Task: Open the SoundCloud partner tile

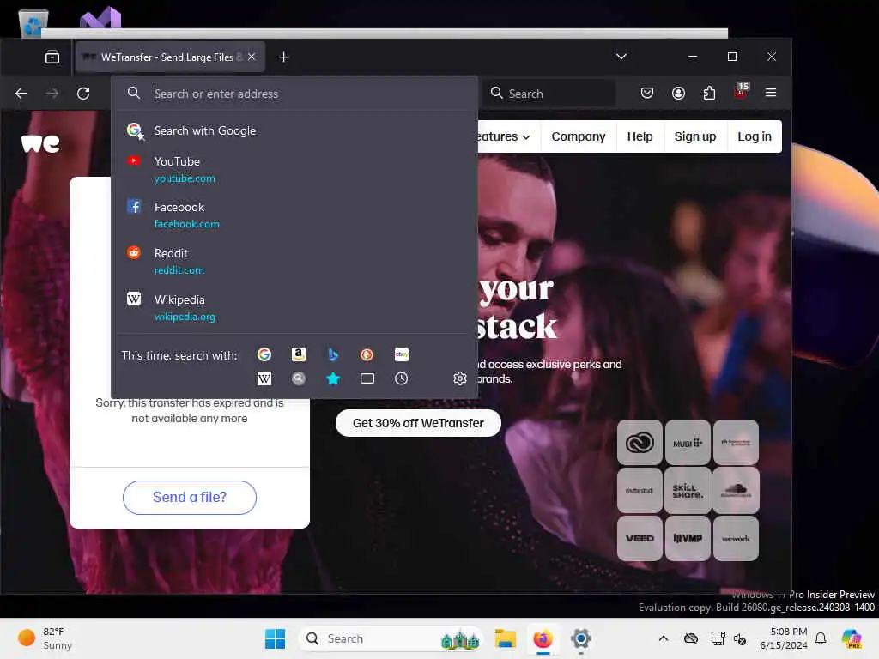Action: click(x=736, y=490)
